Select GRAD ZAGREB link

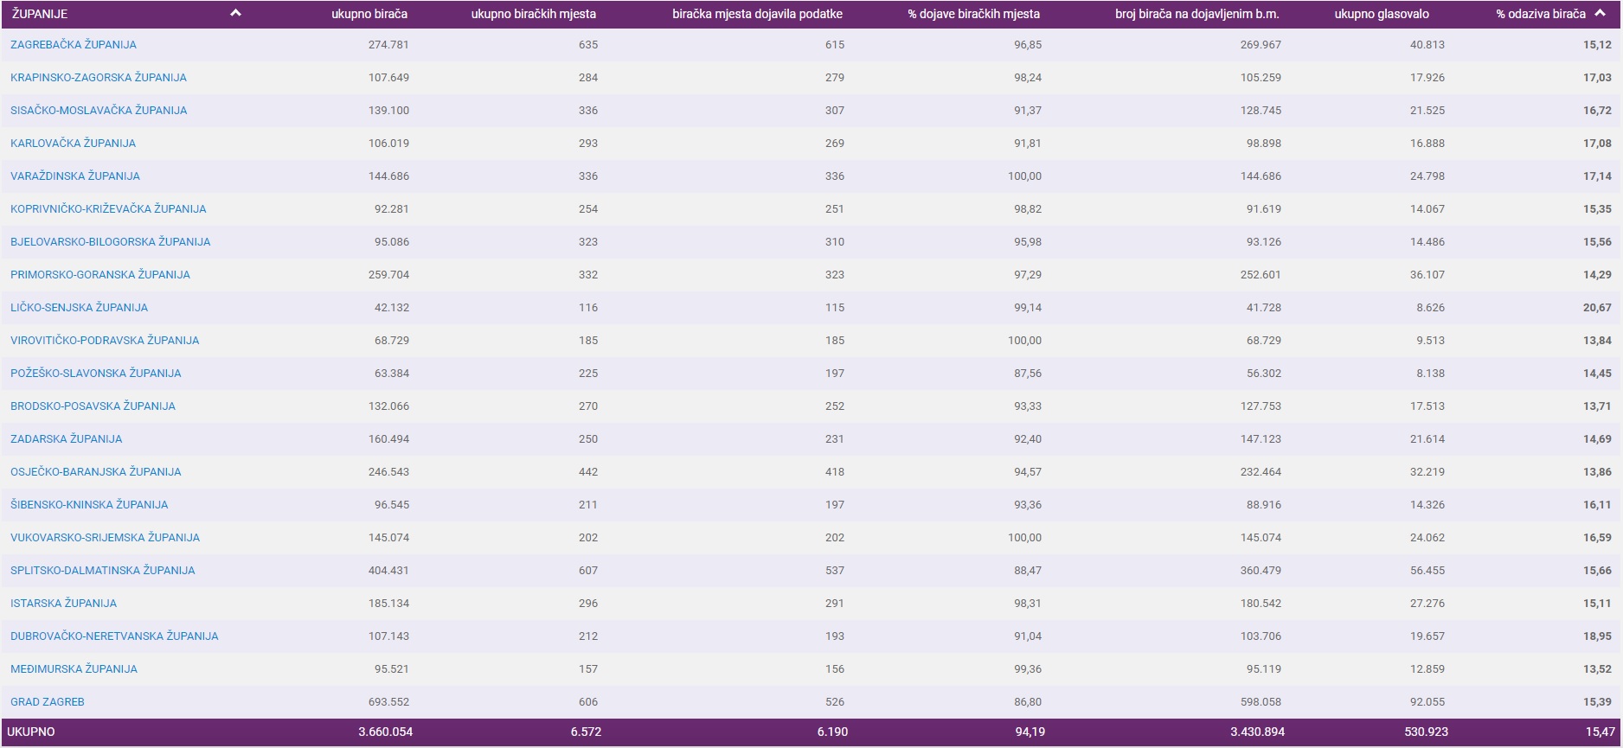click(x=48, y=702)
